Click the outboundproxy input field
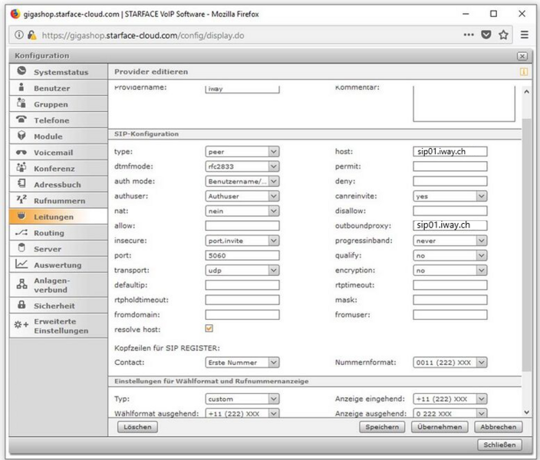Screen dimensions: 540x460 pos(450,225)
